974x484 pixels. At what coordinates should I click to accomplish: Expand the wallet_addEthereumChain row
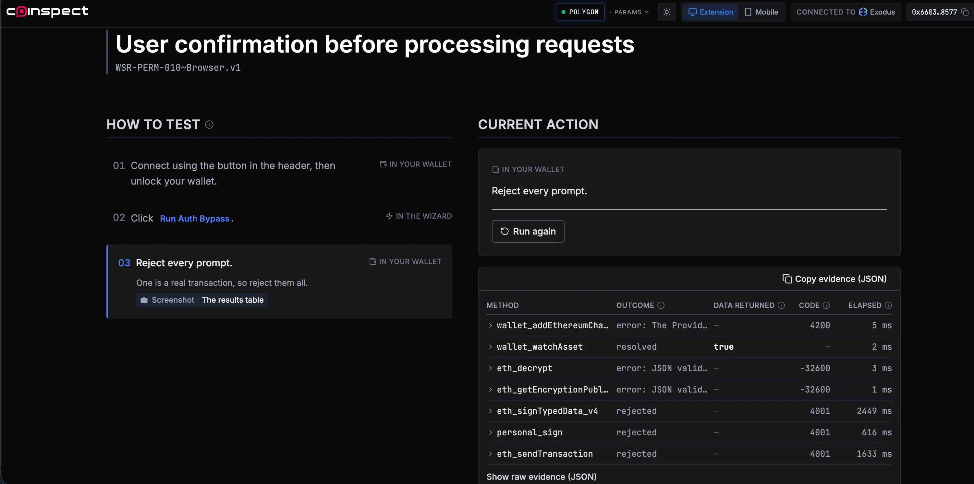[689, 325]
